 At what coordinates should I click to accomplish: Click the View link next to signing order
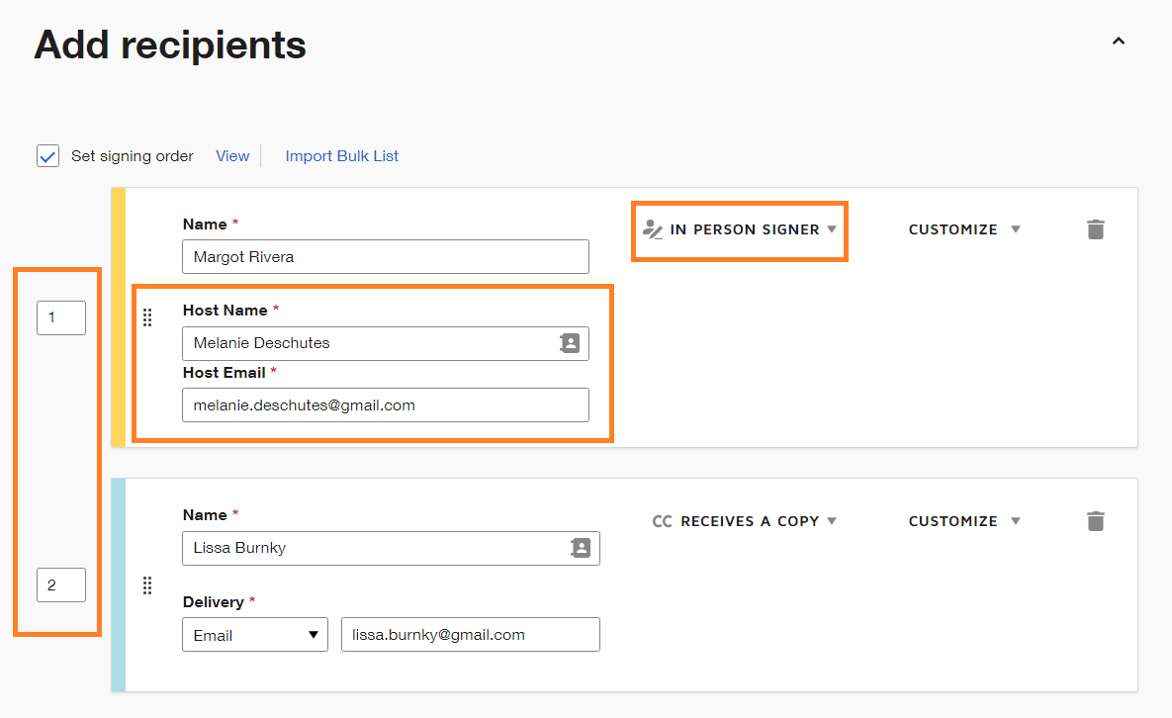232,155
